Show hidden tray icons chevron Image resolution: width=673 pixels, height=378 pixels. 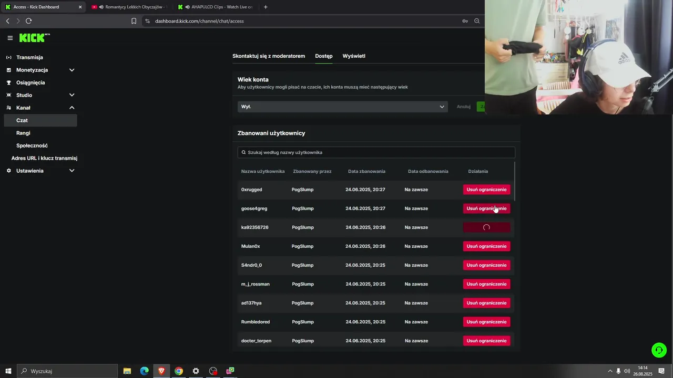pyautogui.click(x=610, y=371)
